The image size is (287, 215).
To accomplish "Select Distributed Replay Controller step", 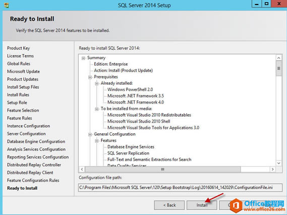I will point(34,165).
